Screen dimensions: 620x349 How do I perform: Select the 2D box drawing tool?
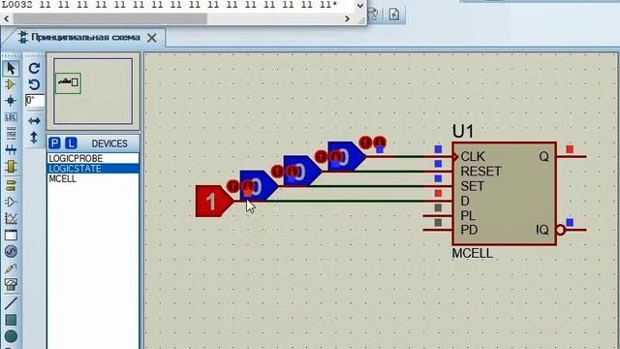click(x=11, y=320)
